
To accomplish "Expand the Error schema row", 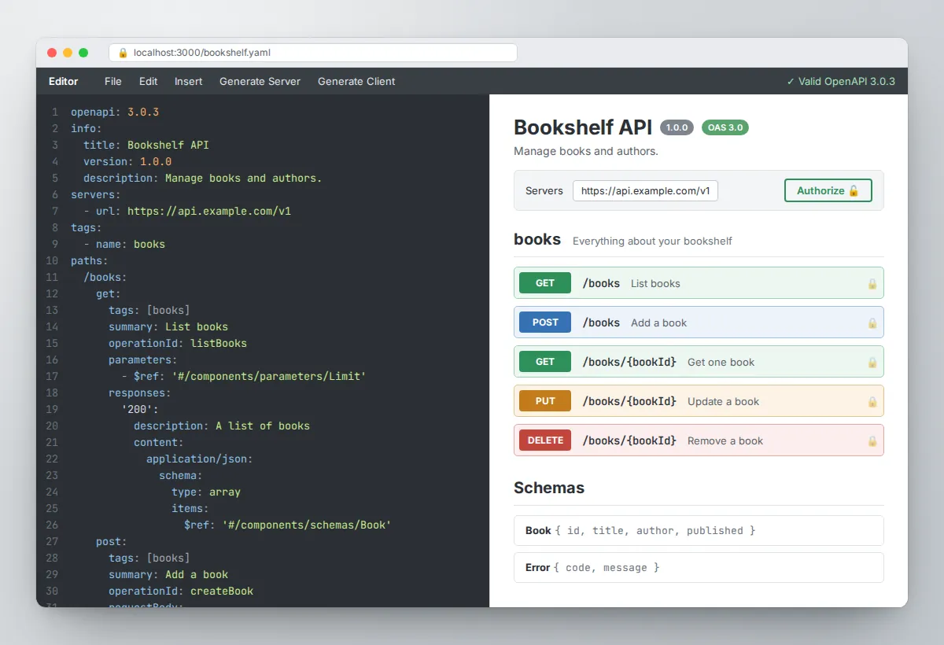I will tap(699, 567).
